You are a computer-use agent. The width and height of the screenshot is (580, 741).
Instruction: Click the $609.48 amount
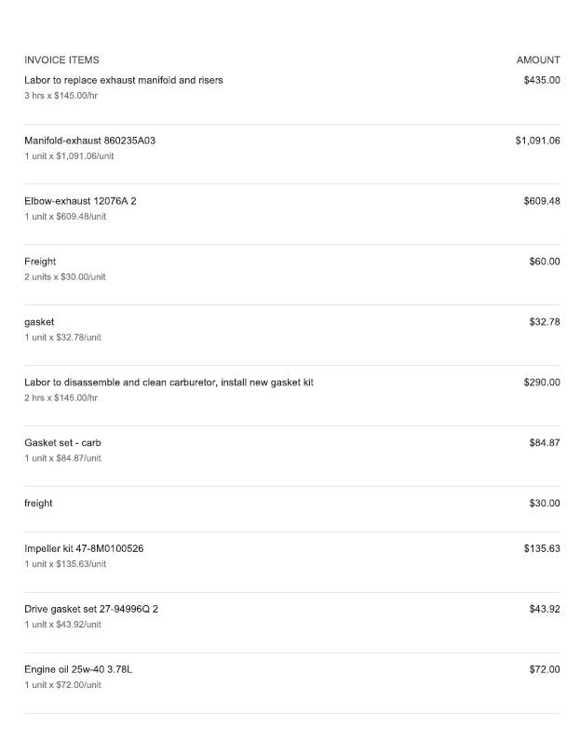tap(542, 201)
